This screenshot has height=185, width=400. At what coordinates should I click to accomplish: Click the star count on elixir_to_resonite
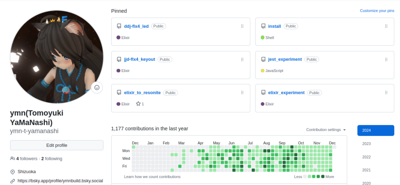pos(143,104)
